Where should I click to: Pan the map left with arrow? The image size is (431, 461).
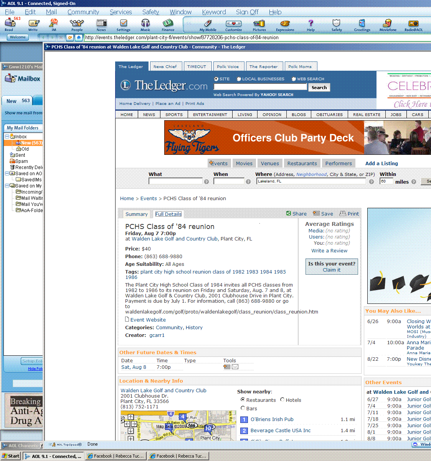tap(127, 424)
